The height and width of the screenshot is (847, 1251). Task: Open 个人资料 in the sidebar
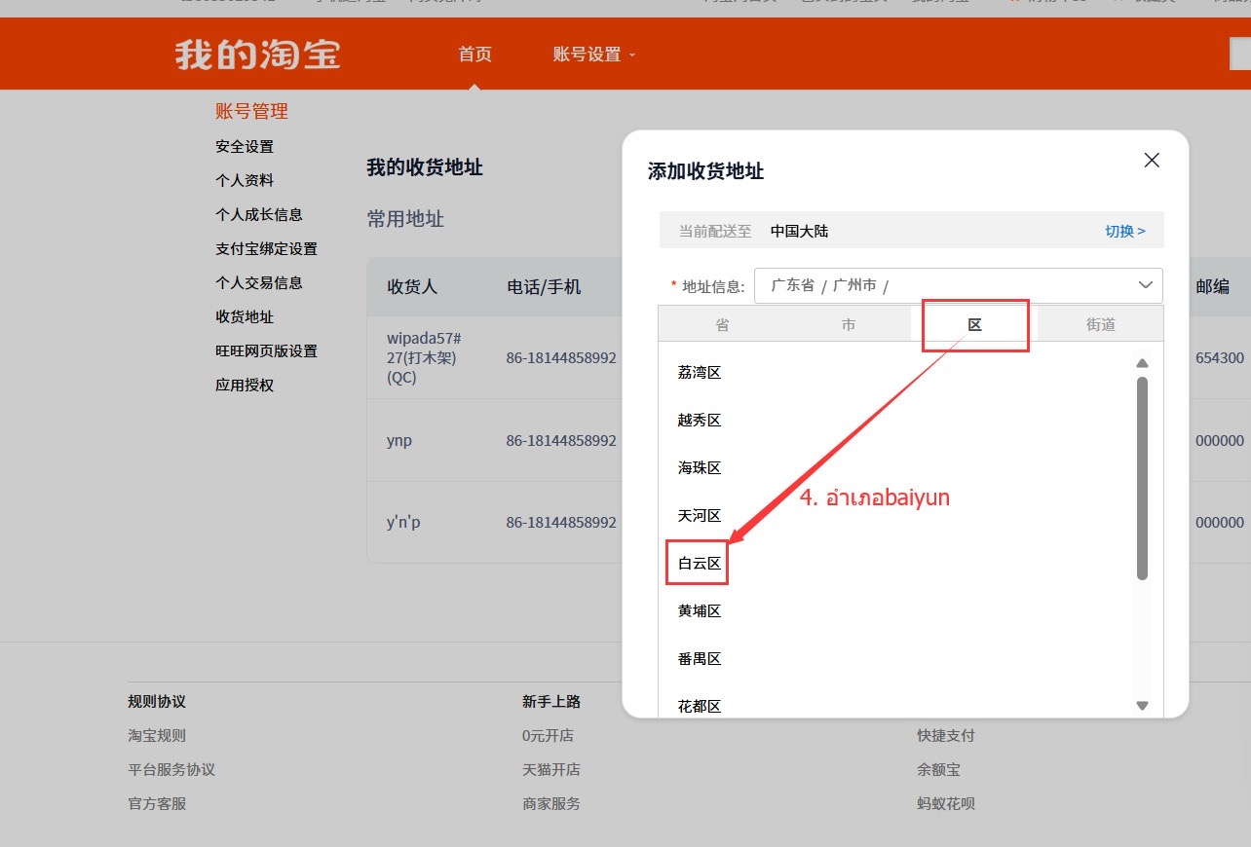point(245,180)
